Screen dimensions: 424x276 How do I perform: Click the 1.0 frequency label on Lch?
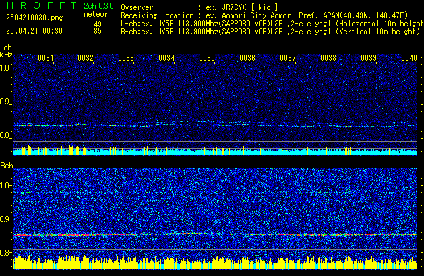click(5, 68)
